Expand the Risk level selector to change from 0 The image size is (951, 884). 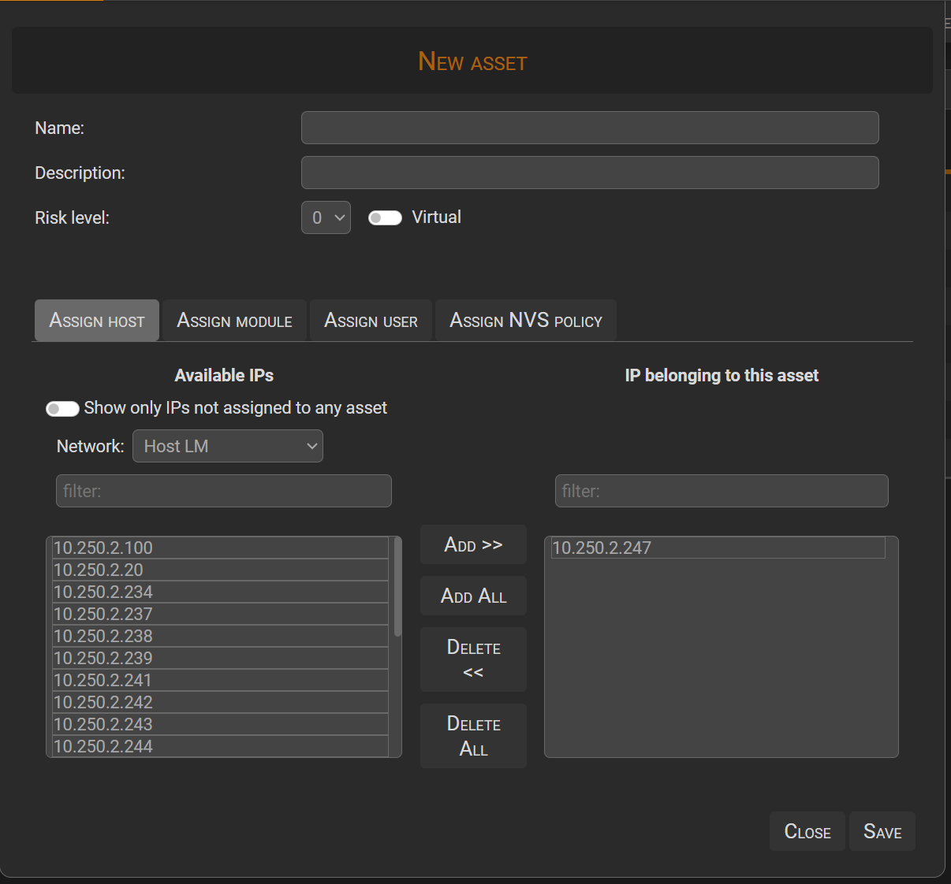click(x=326, y=217)
